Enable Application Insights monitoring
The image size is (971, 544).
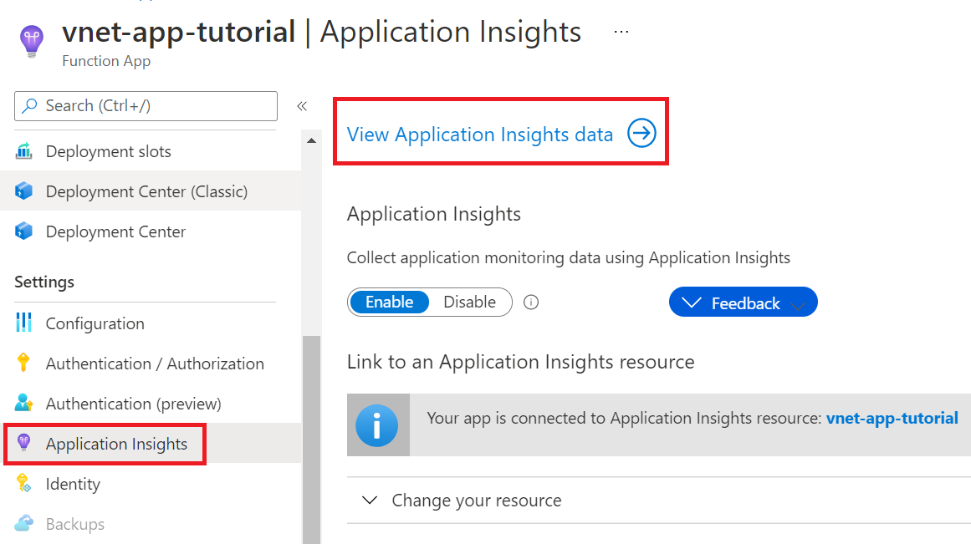[x=390, y=302]
